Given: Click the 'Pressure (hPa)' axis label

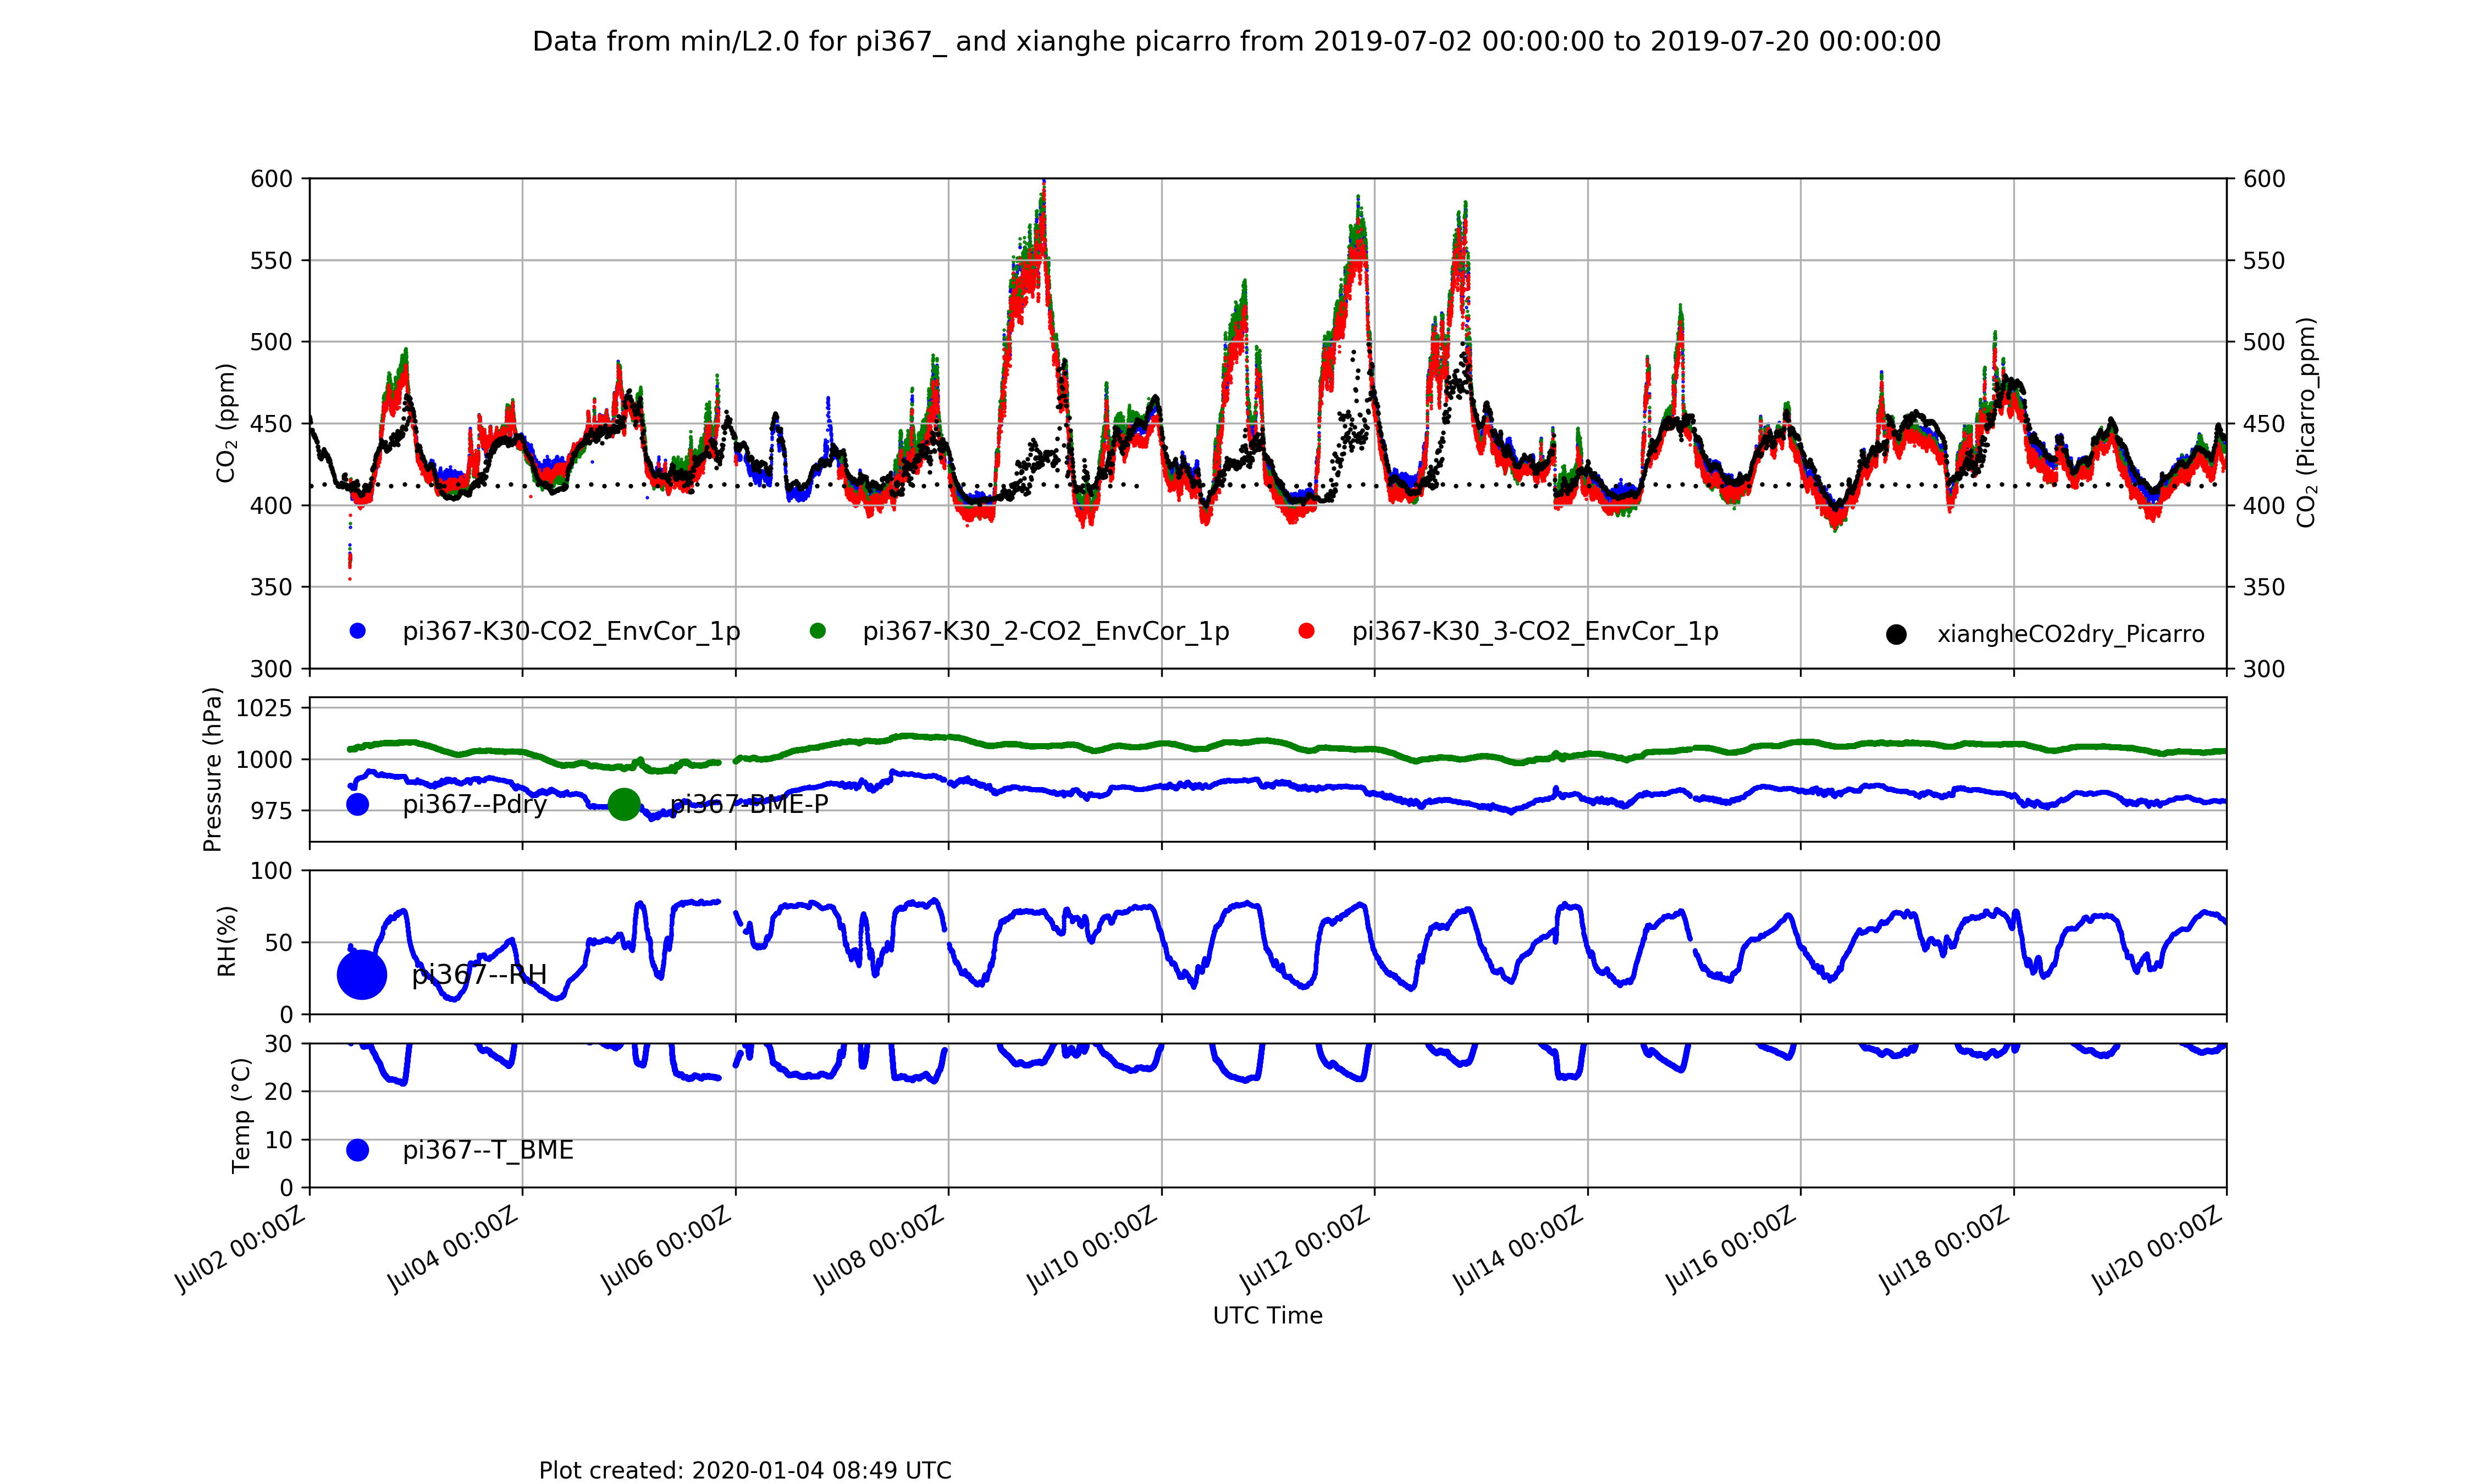Looking at the screenshot, I should pyautogui.click(x=212, y=769).
